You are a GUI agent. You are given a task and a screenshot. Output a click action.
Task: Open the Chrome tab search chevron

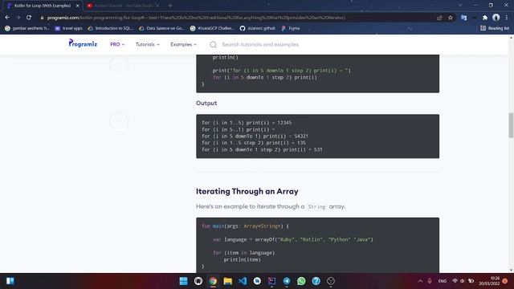[x=460, y=6]
